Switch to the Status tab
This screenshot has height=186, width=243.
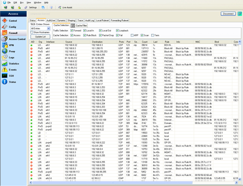(x=33, y=20)
